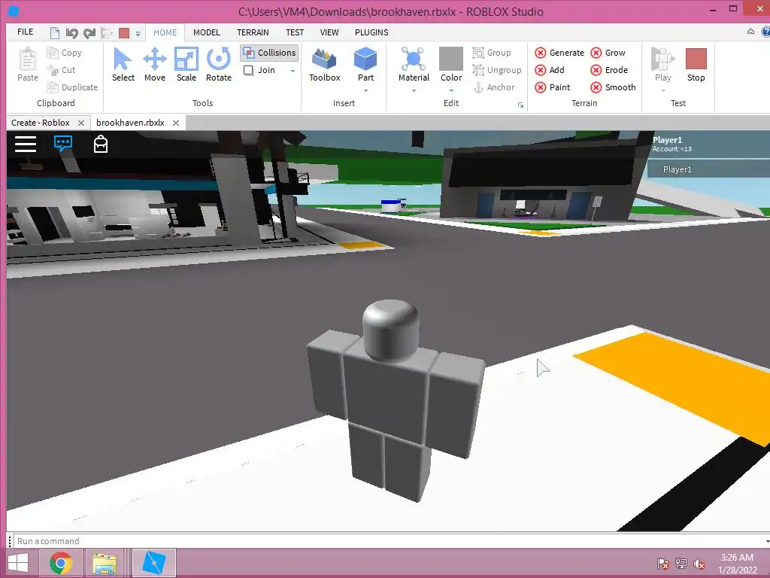Click terrain Generate button
Screen dimensions: 770x578
click(x=559, y=53)
